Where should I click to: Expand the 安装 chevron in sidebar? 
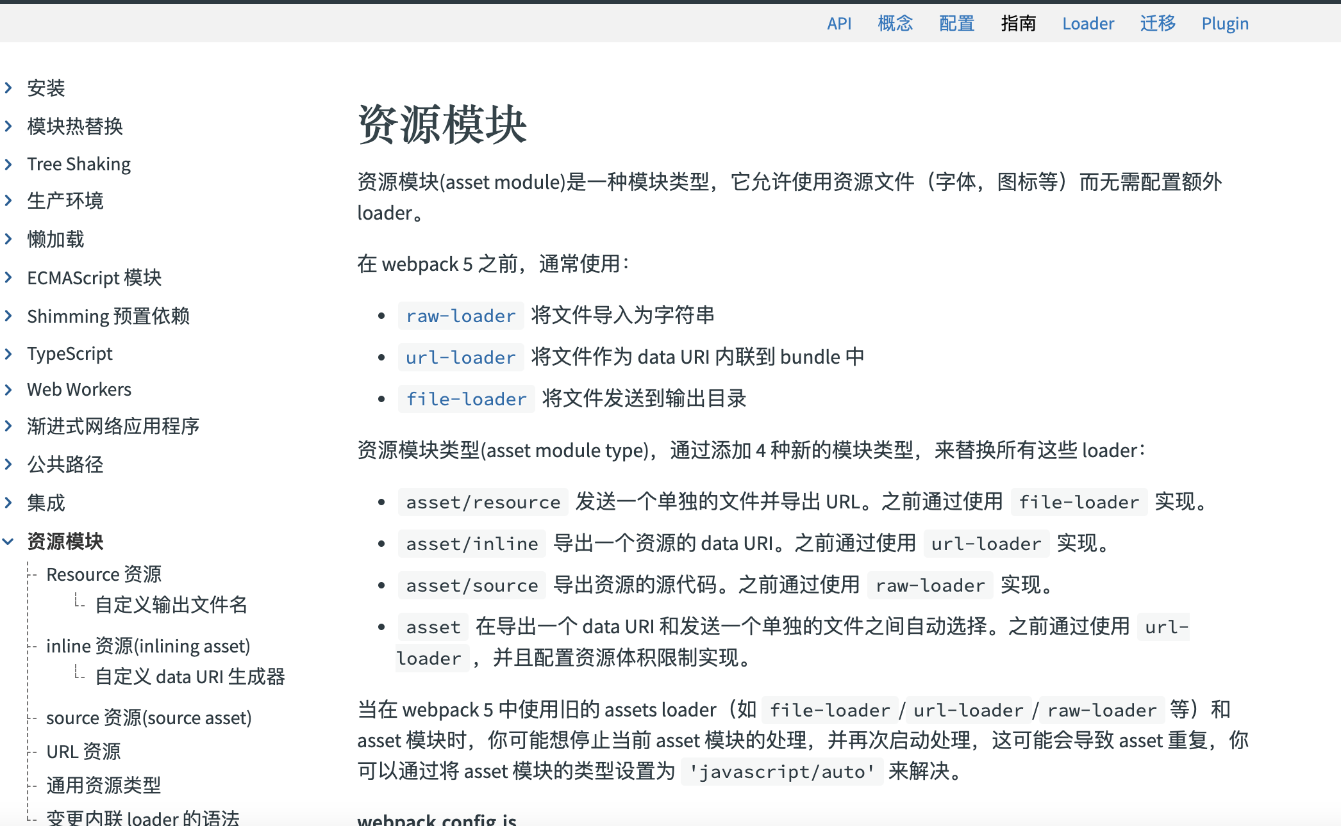tap(8, 88)
